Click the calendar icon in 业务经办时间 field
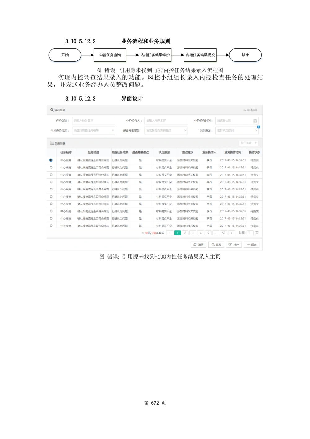The image size is (310, 439). point(255,121)
